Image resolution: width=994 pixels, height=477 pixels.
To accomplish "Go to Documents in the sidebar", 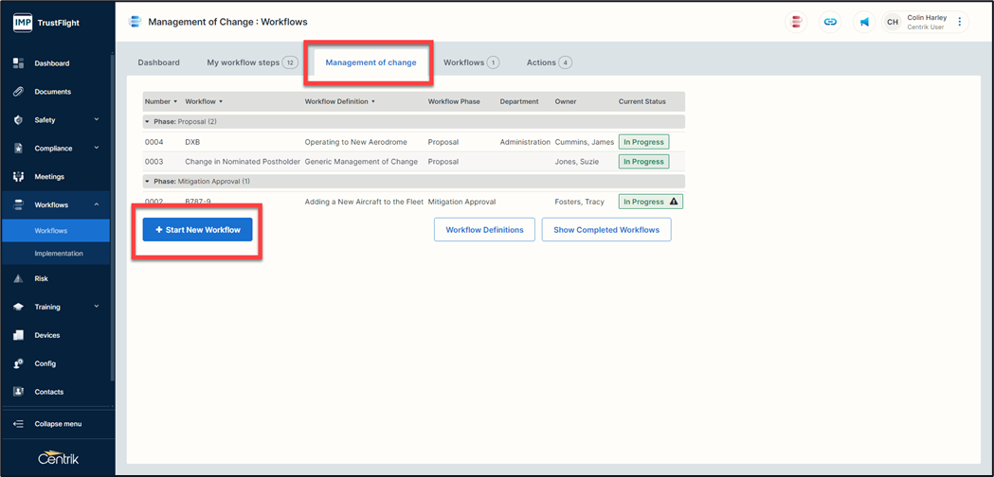I will pos(53,92).
